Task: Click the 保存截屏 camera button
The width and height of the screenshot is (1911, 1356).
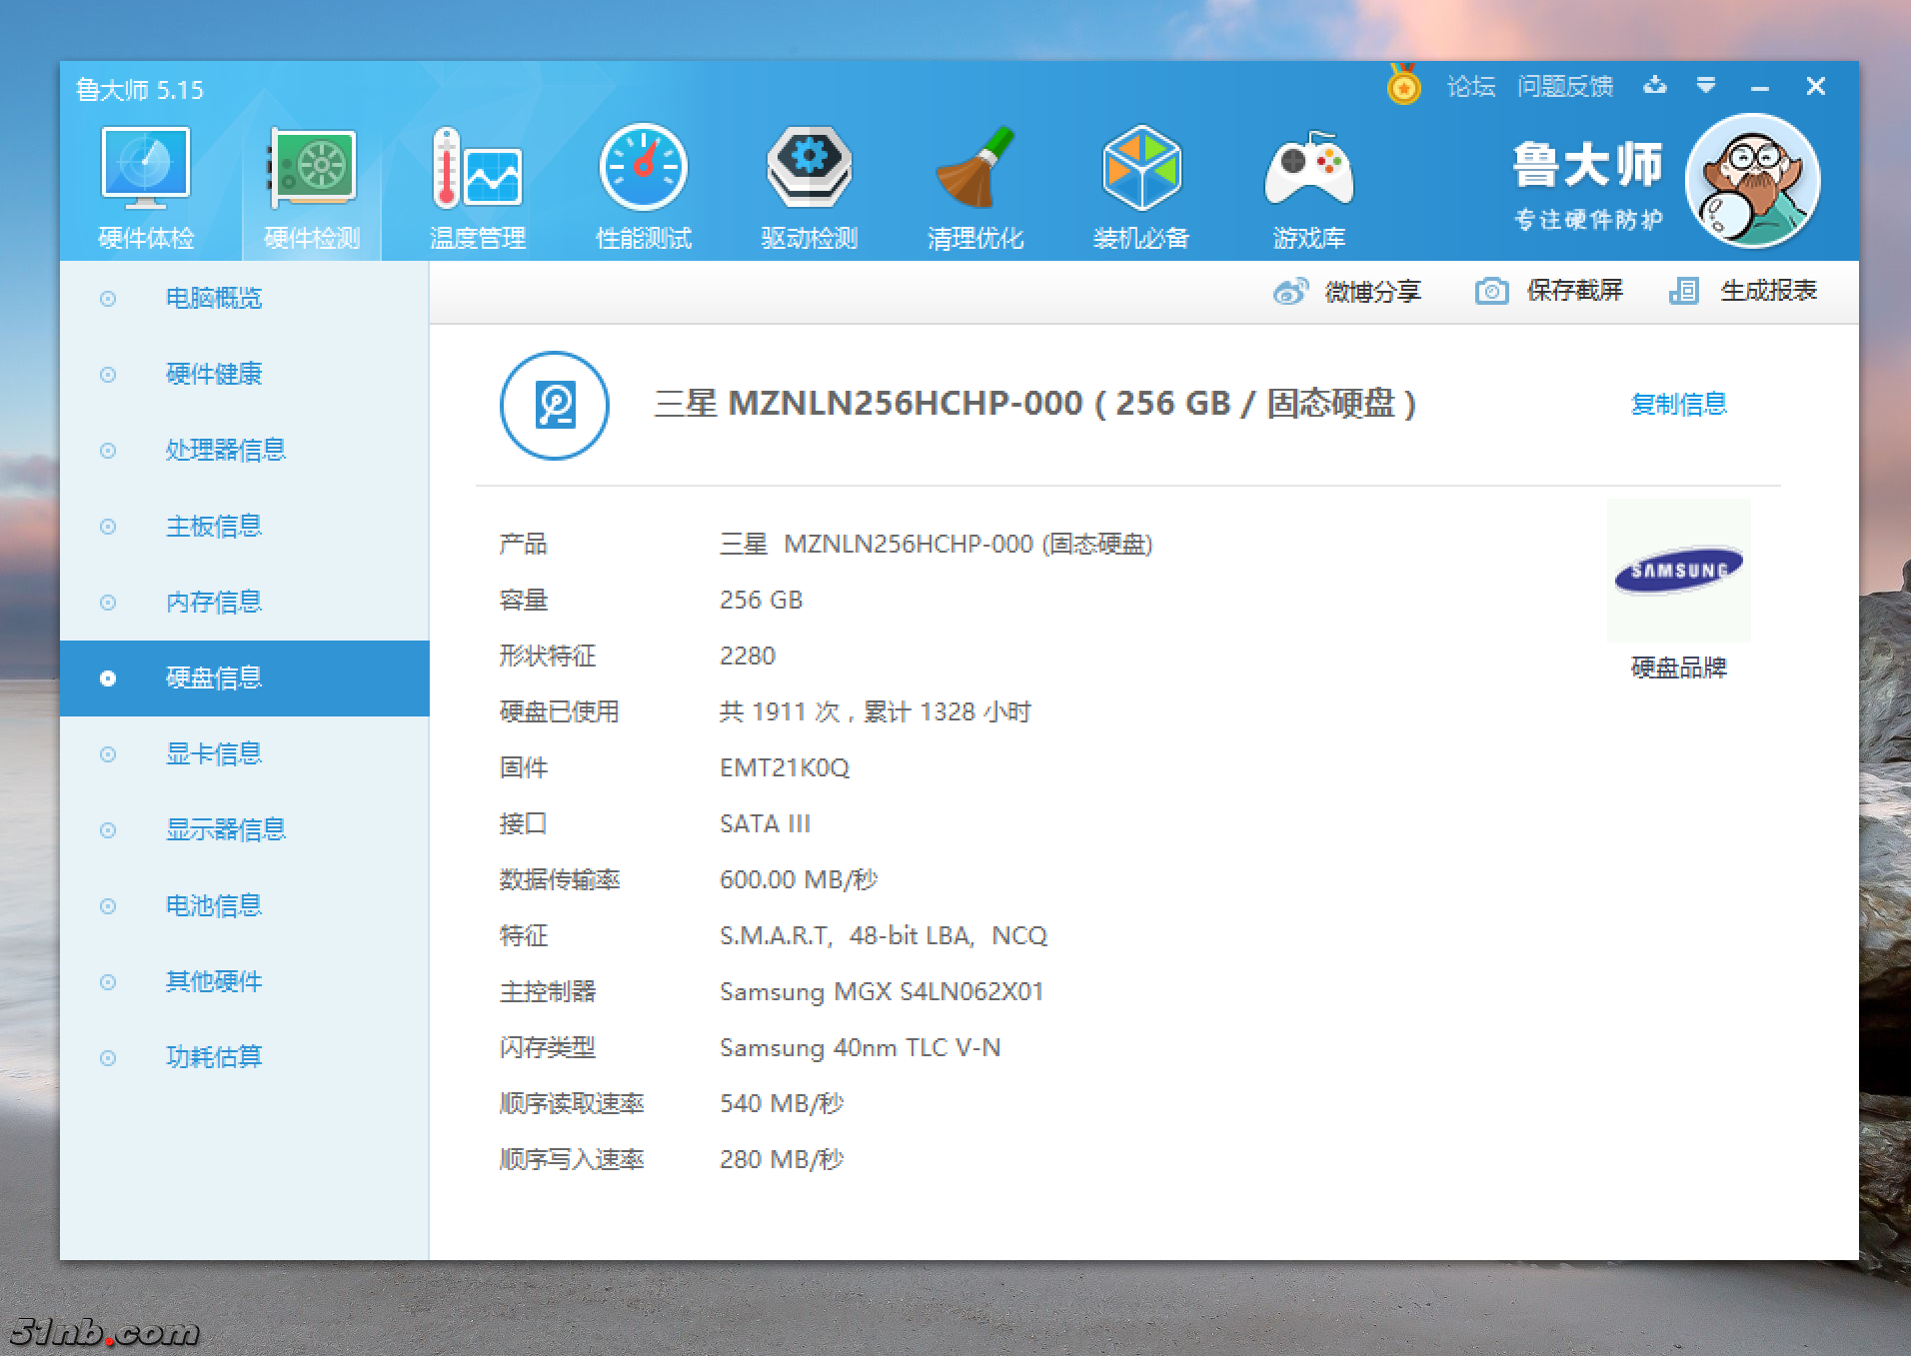Action: pos(1548,291)
